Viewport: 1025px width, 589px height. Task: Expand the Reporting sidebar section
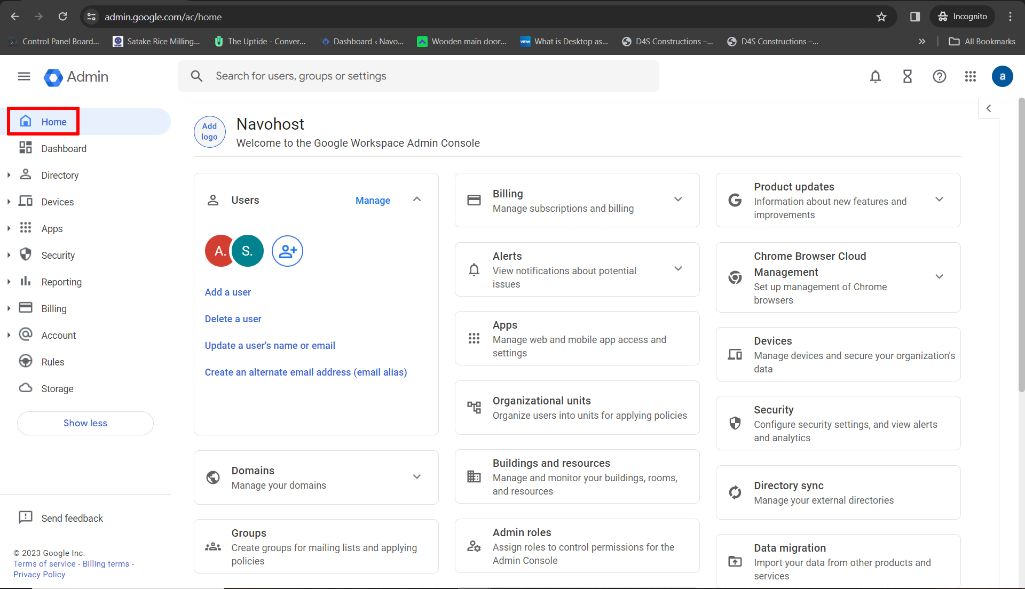tap(9, 282)
